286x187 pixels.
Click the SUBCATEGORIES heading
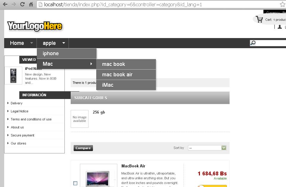point(91,98)
